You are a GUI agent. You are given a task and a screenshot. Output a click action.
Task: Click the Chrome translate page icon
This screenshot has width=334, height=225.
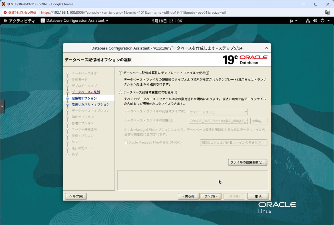coord(327,13)
